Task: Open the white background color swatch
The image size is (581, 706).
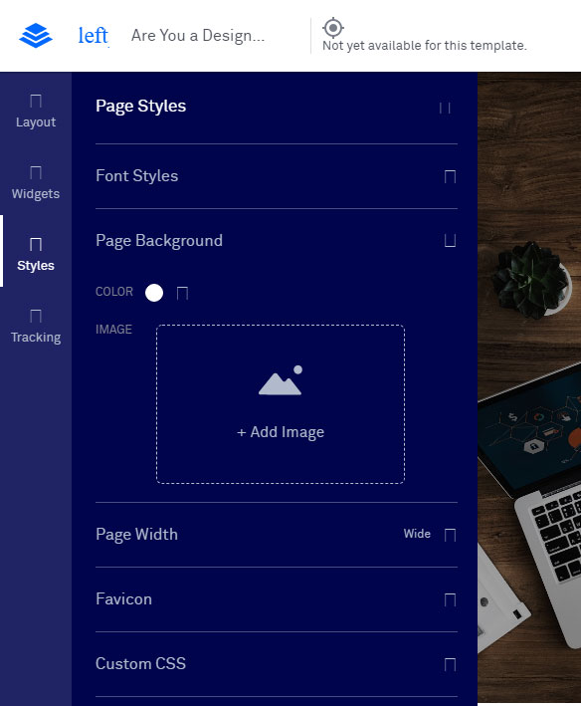Action: click(154, 293)
